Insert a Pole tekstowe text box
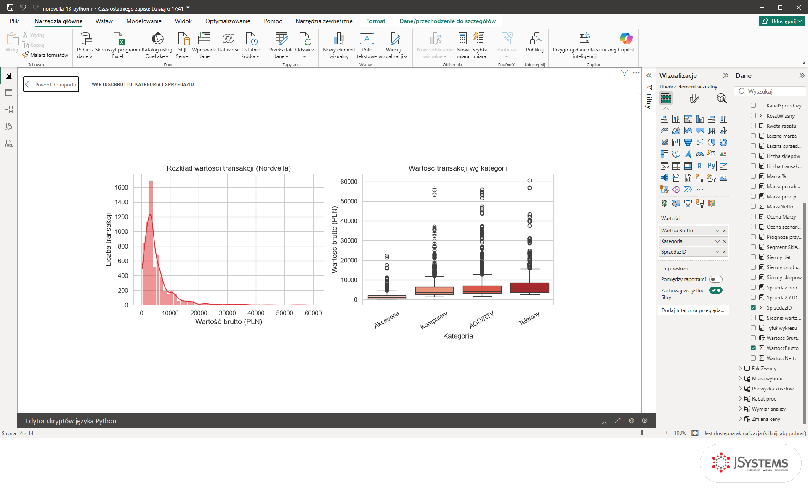Image resolution: width=808 pixels, height=489 pixels. pos(367,45)
